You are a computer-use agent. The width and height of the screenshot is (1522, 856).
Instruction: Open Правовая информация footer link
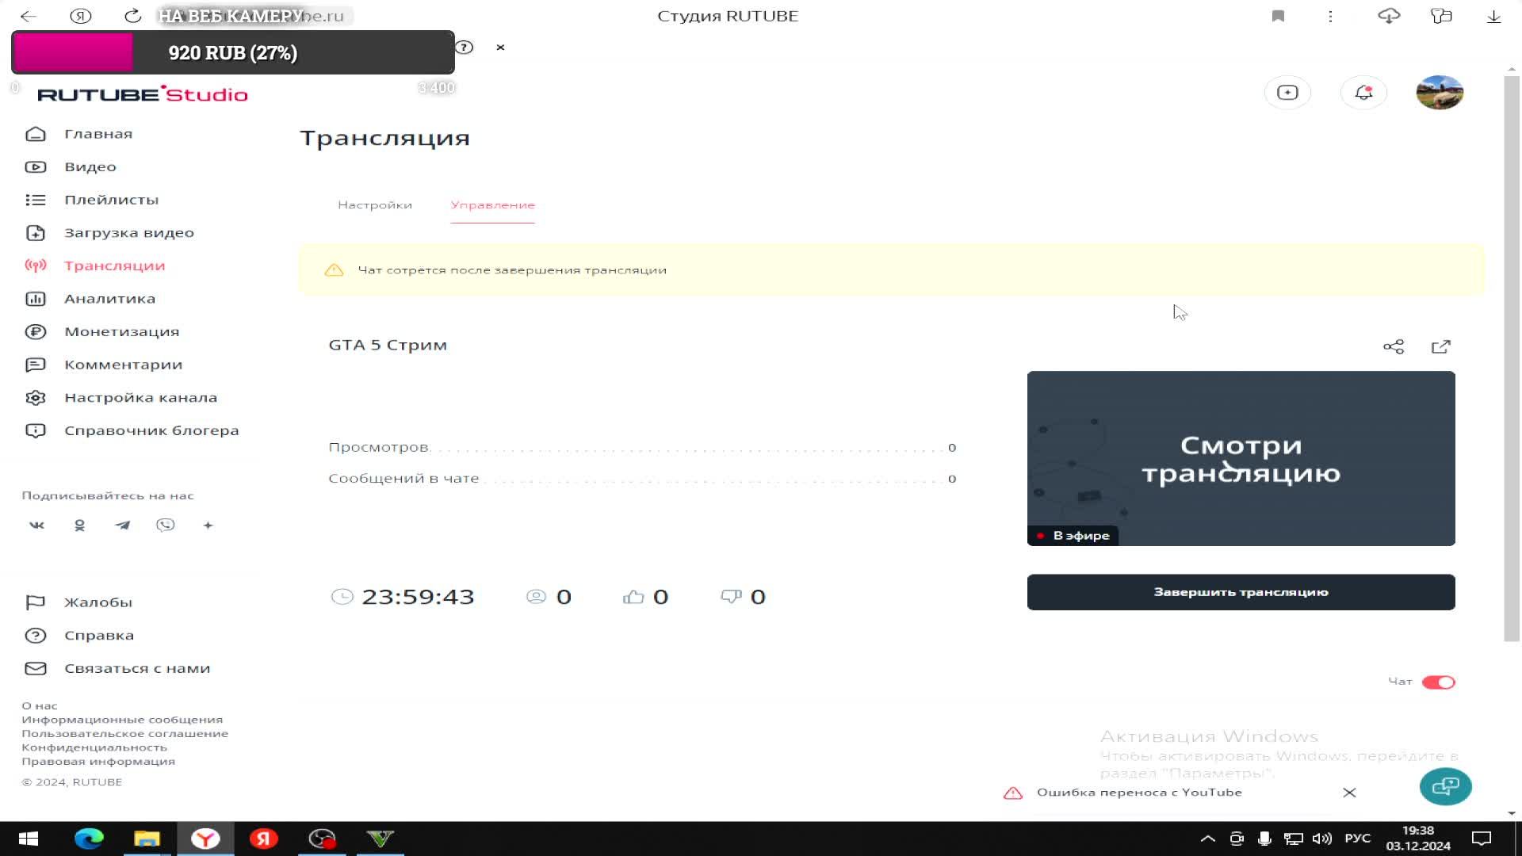[x=98, y=761]
